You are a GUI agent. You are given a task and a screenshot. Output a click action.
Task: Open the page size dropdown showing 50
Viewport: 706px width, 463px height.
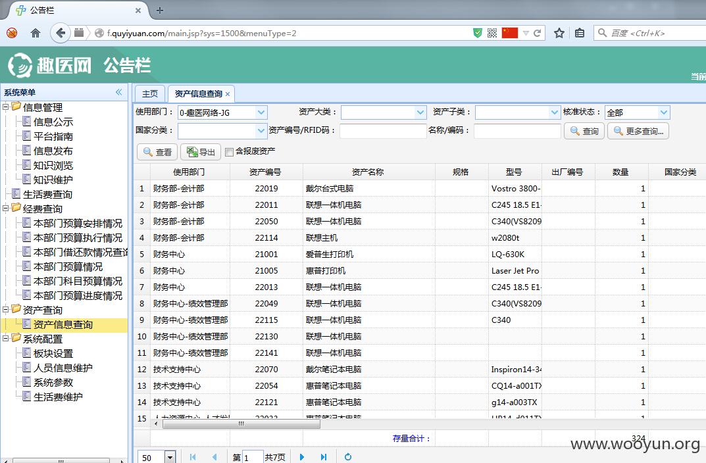pos(170,458)
